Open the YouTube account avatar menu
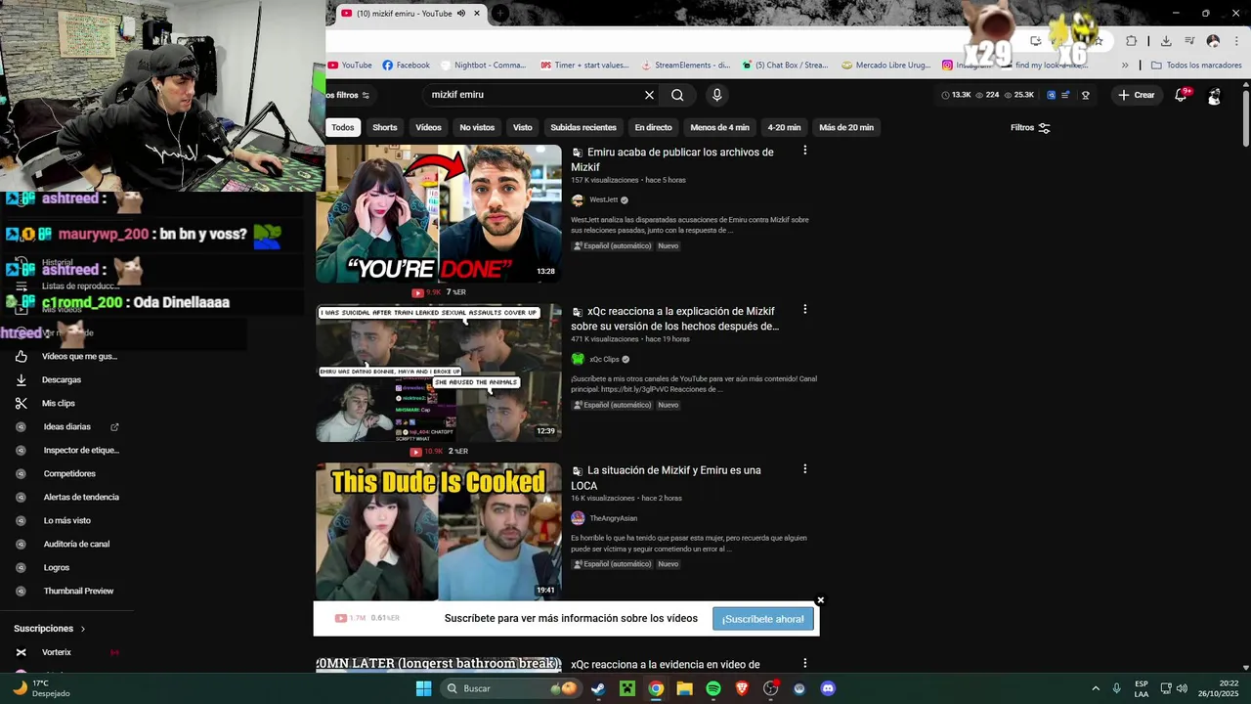This screenshot has height=704, width=1251. click(x=1214, y=95)
